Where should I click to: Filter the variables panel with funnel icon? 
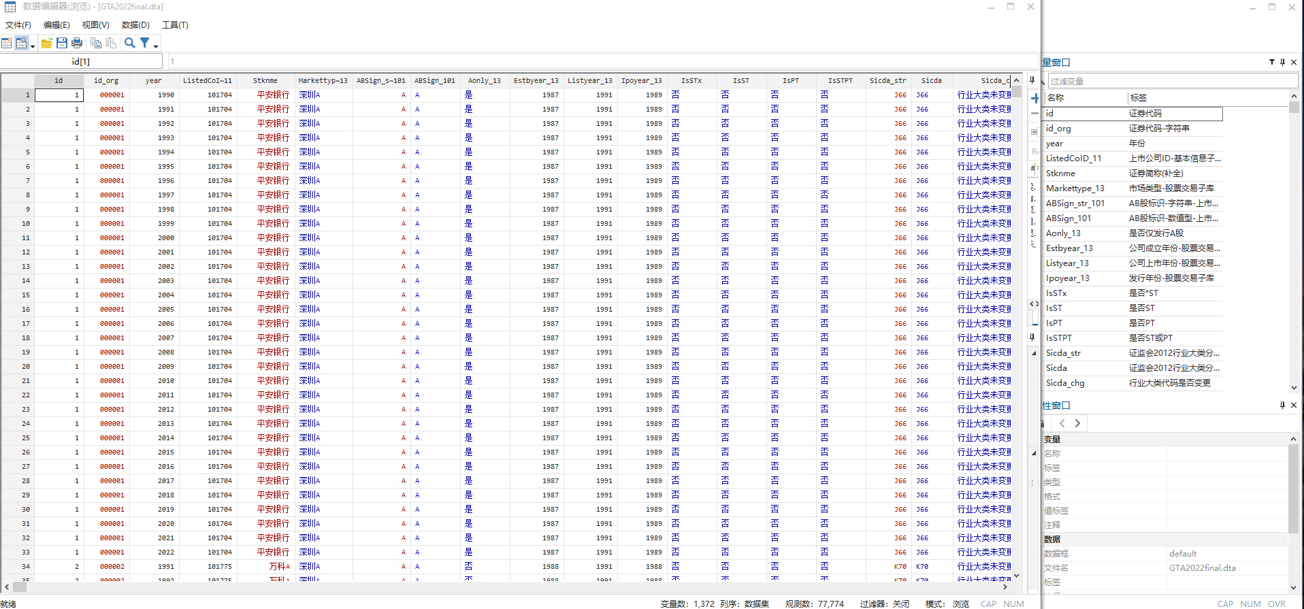pos(1271,62)
